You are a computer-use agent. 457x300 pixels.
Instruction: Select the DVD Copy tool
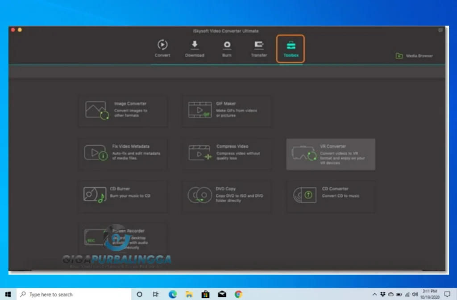pyautogui.click(x=227, y=196)
